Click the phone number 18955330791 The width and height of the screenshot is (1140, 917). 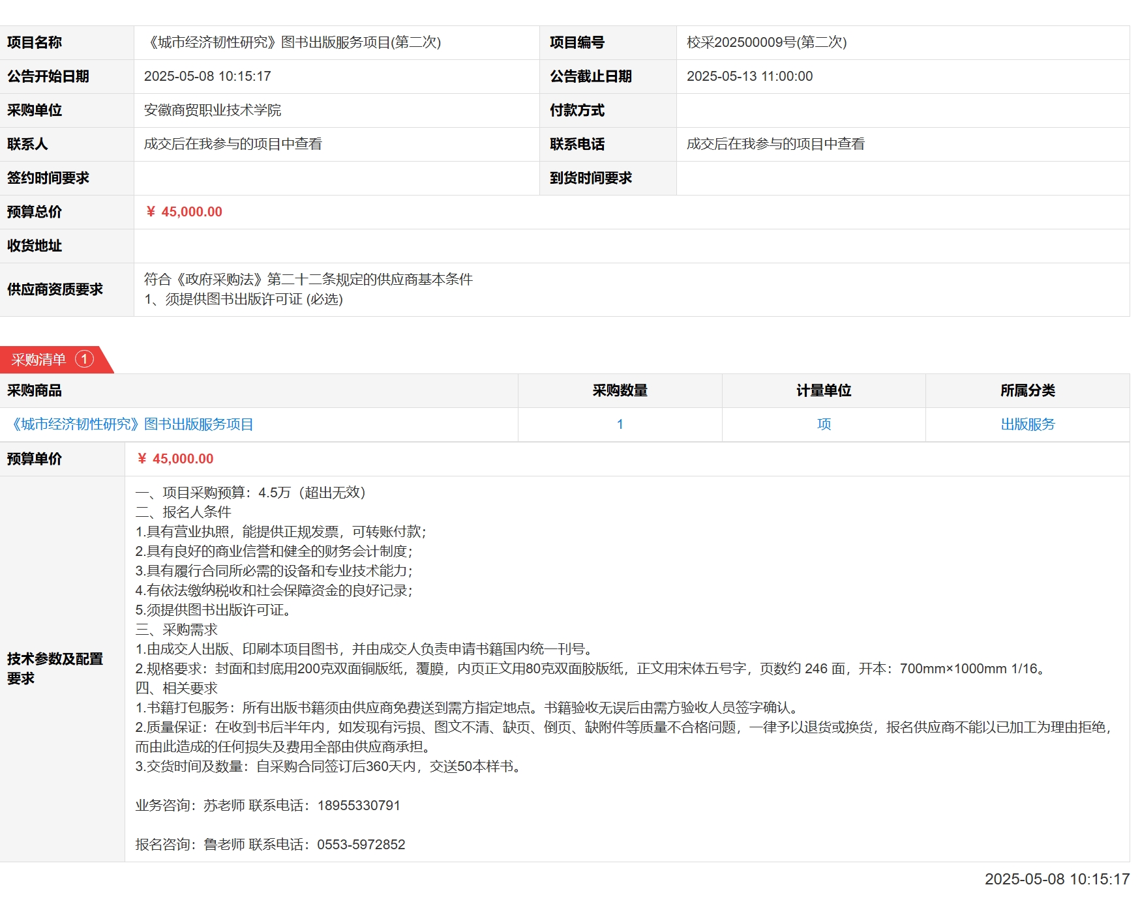pyautogui.click(x=359, y=806)
